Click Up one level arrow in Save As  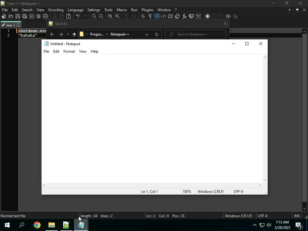point(74,34)
